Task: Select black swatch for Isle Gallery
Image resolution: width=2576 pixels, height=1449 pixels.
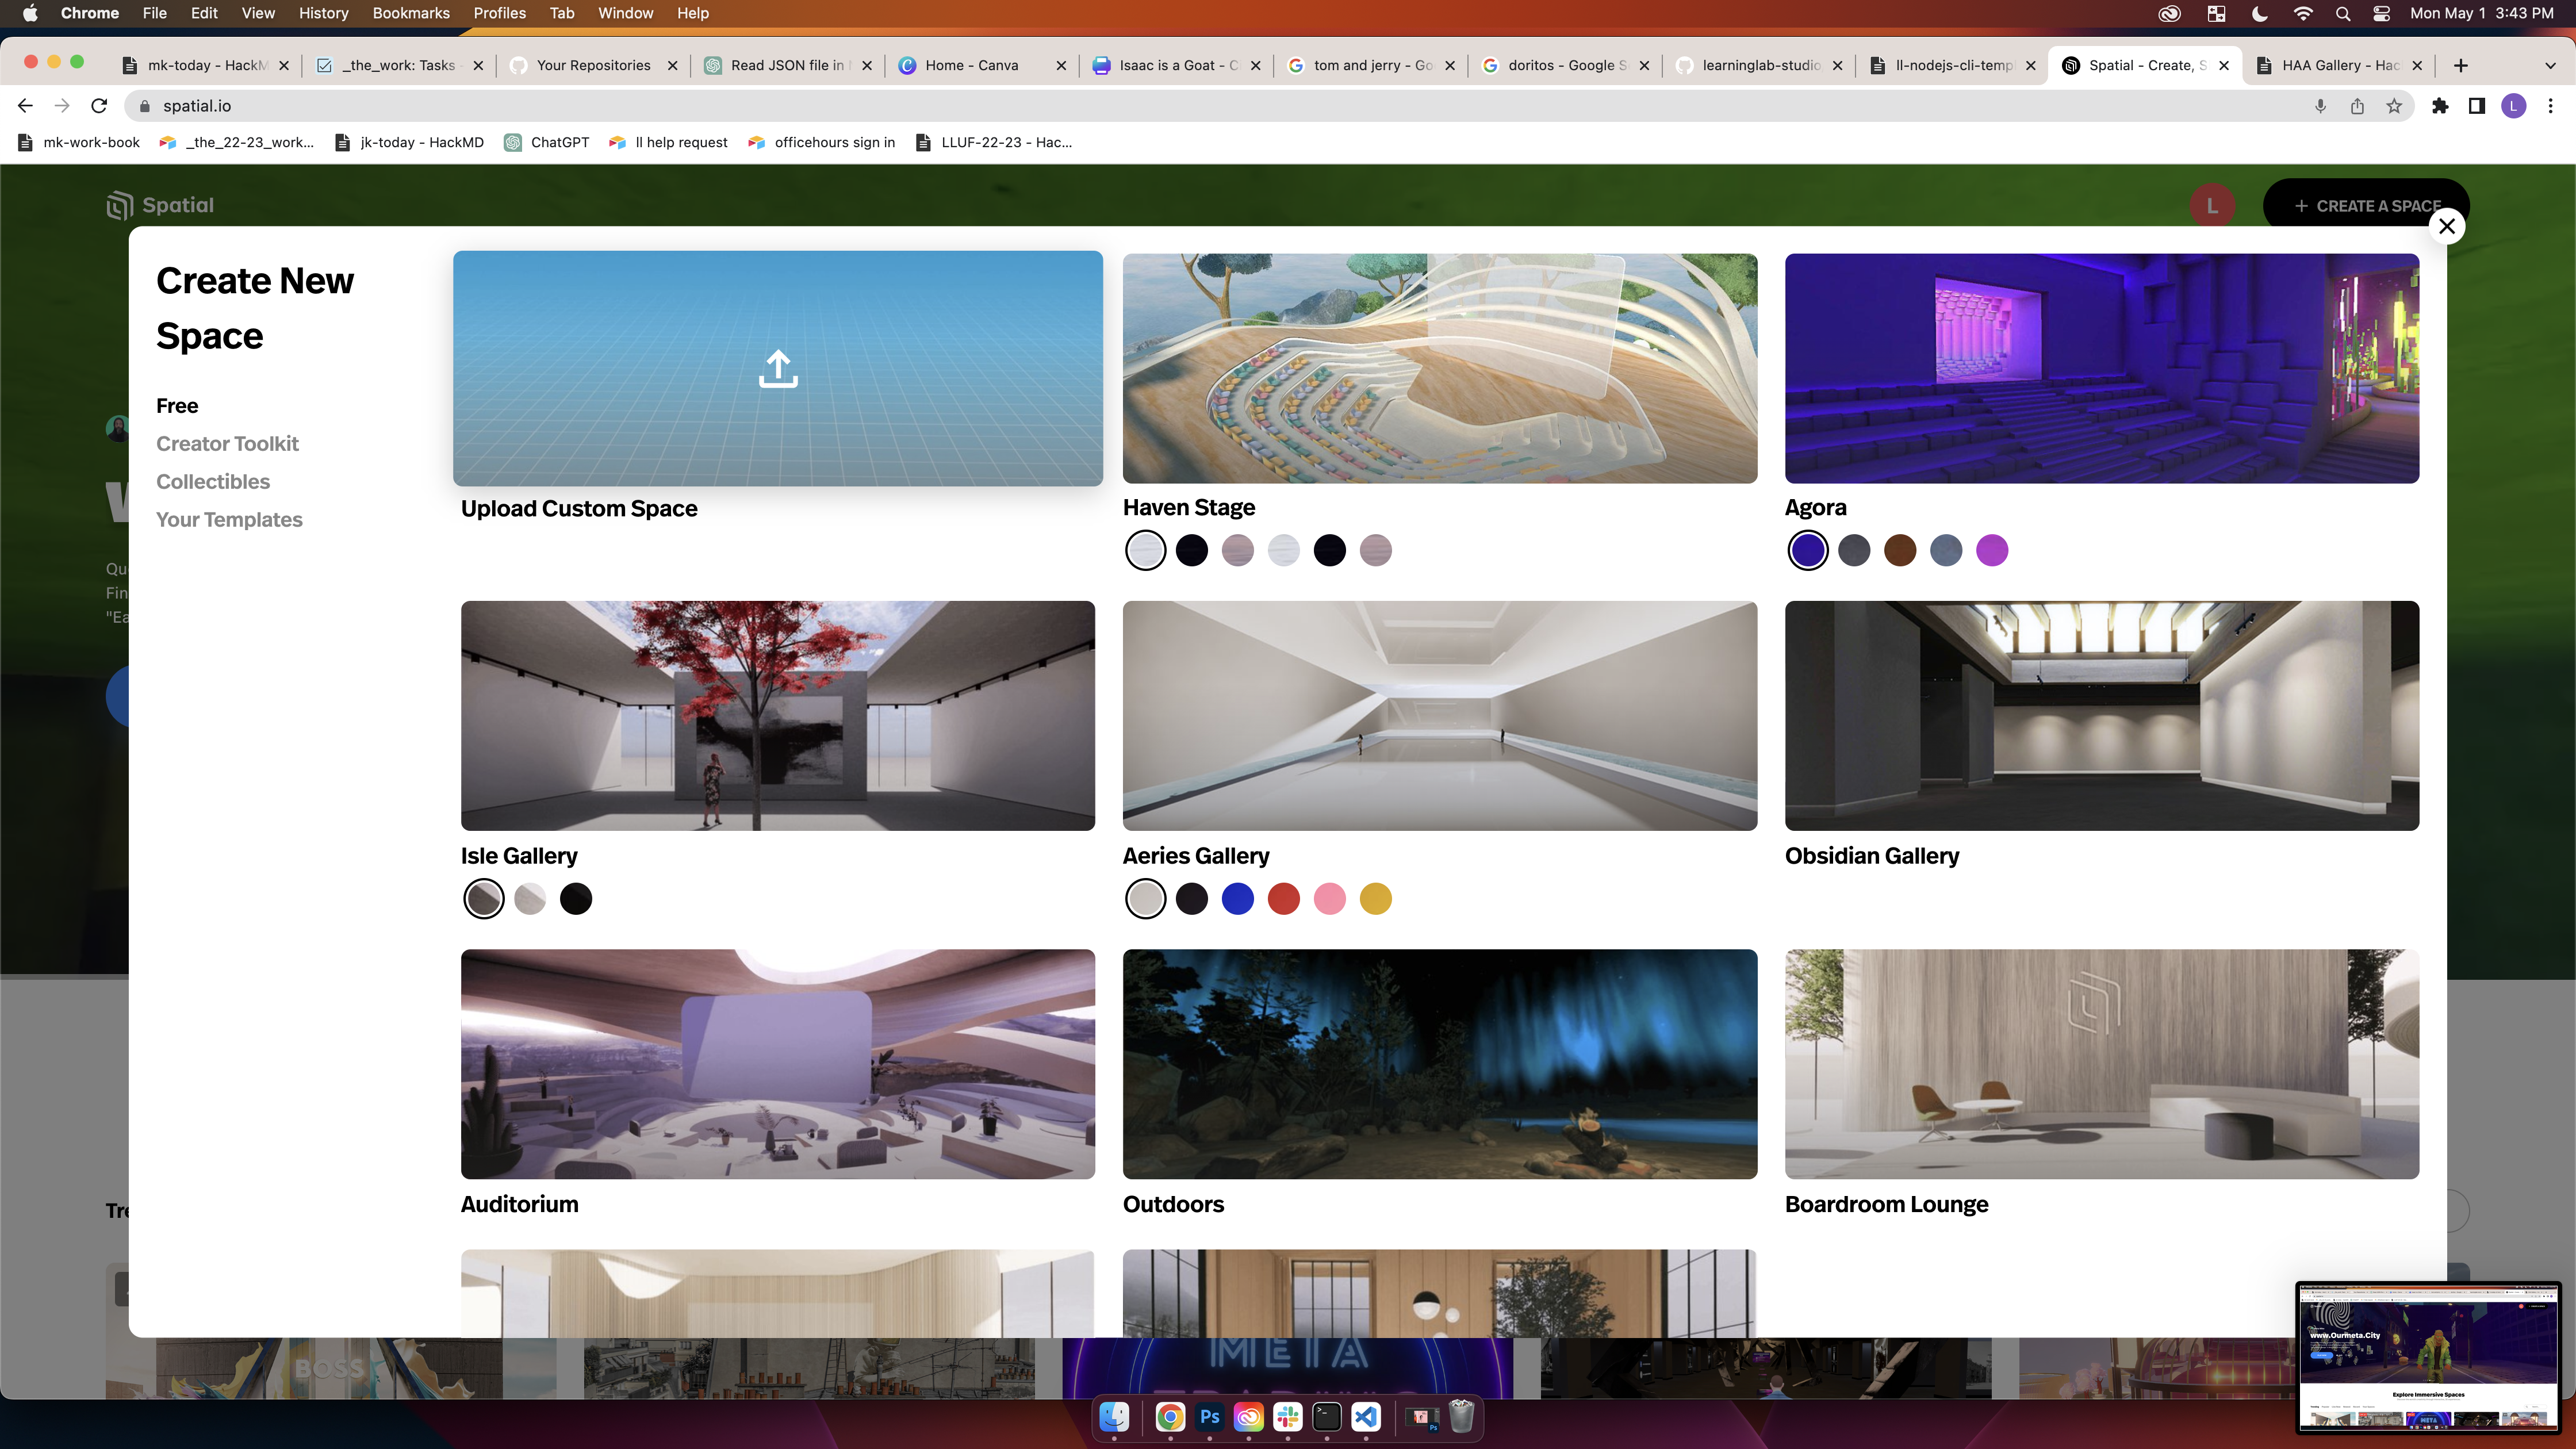Action: coord(575,899)
